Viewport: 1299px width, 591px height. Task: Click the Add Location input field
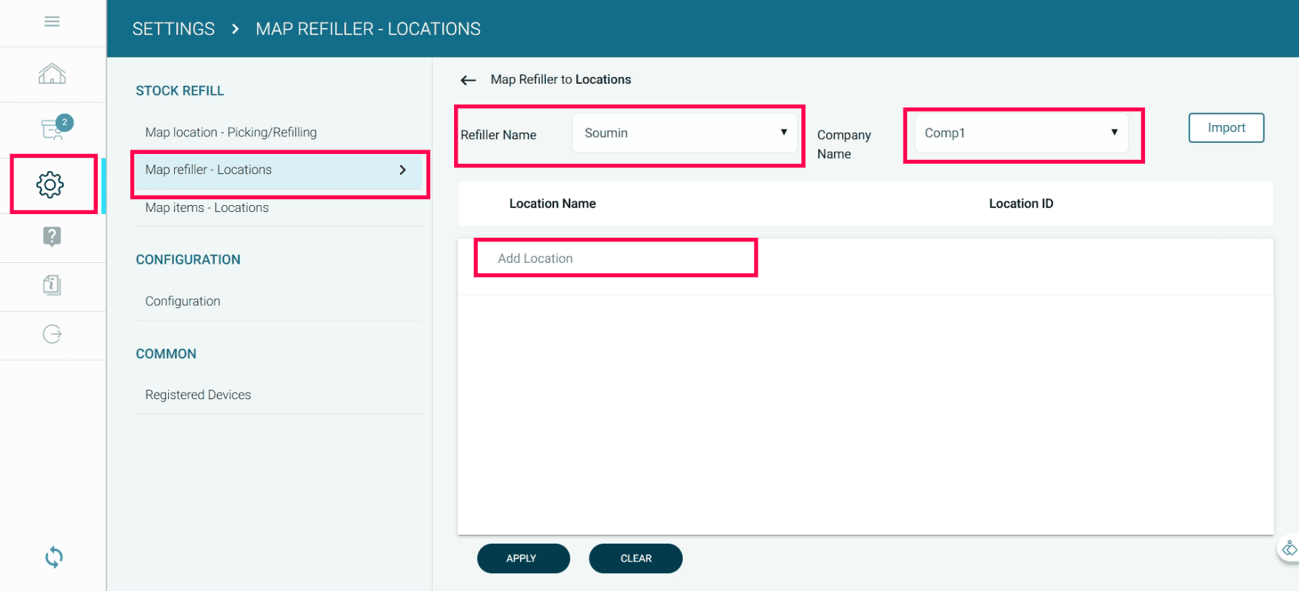pos(615,258)
